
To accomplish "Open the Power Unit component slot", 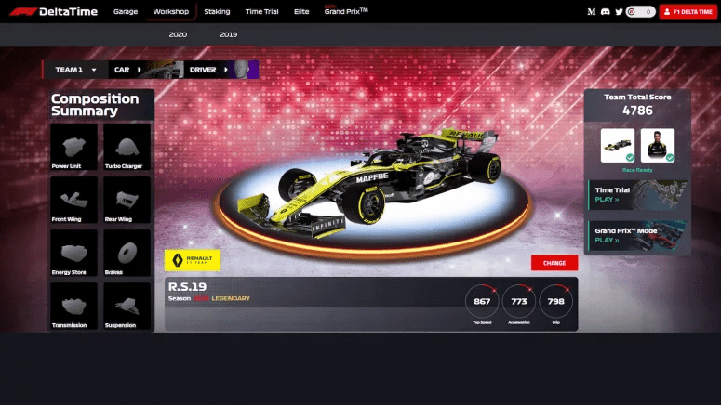I will tap(73, 147).
